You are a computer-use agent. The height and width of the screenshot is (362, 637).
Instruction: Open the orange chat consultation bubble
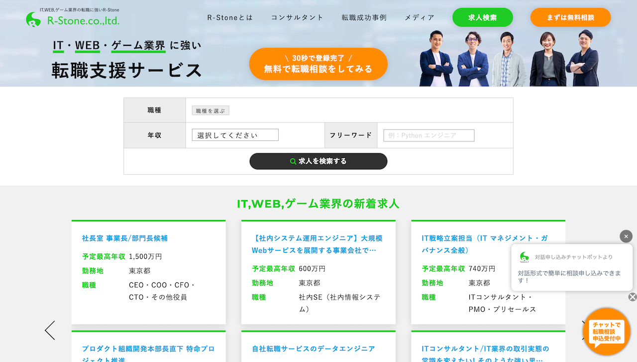606,332
